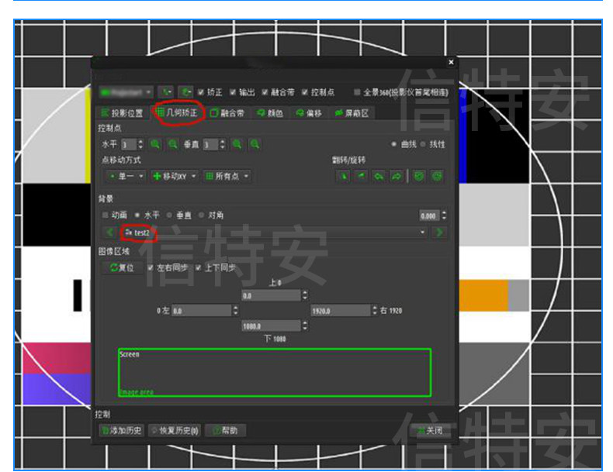Click the top edge field showing 0.0

pos(272,295)
